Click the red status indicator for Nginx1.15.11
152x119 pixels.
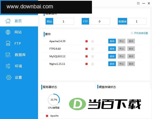[x=87, y=64]
